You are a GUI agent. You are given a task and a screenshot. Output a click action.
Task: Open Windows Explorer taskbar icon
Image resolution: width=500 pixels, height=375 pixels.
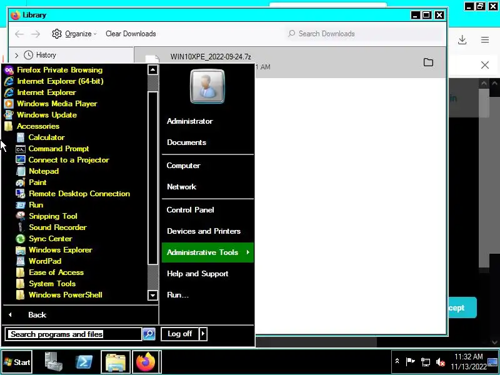tap(116, 362)
